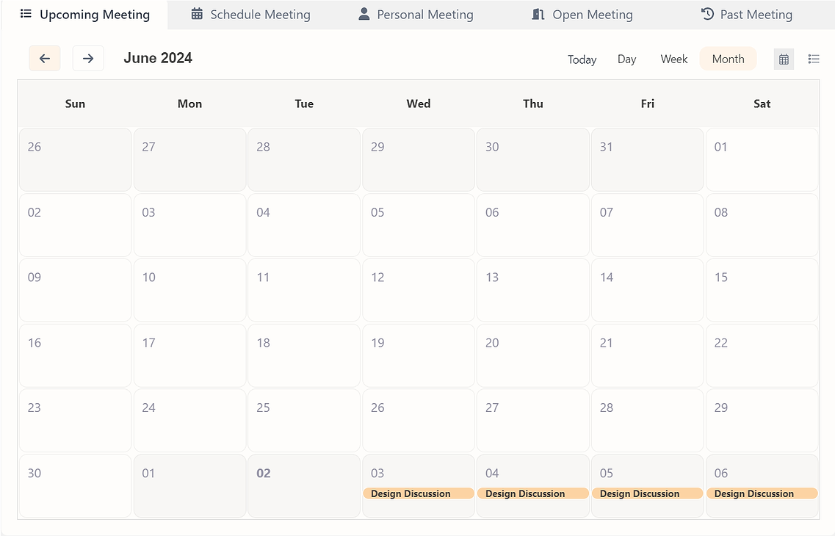Open the Upcoming Meeting tab
Screen dimensions: 835x536
(x=85, y=15)
